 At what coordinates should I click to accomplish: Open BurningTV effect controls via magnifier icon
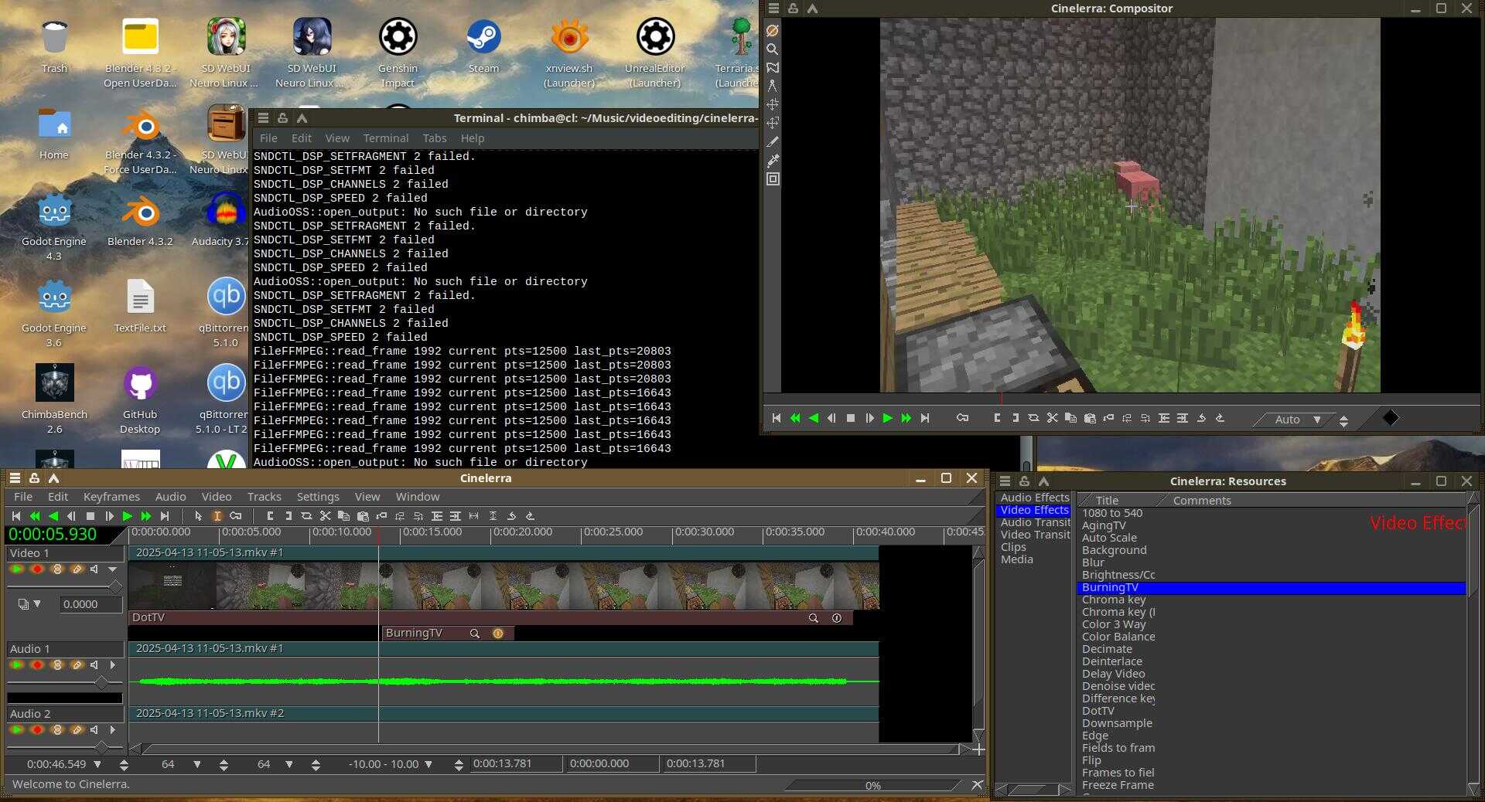(474, 634)
